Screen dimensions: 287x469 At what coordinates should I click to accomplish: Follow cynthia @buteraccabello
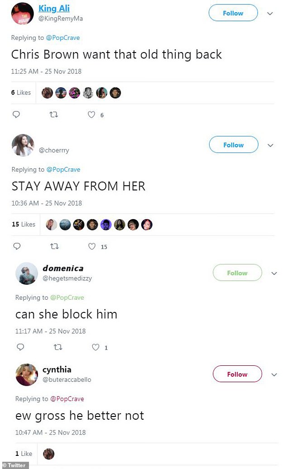tap(237, 374)
